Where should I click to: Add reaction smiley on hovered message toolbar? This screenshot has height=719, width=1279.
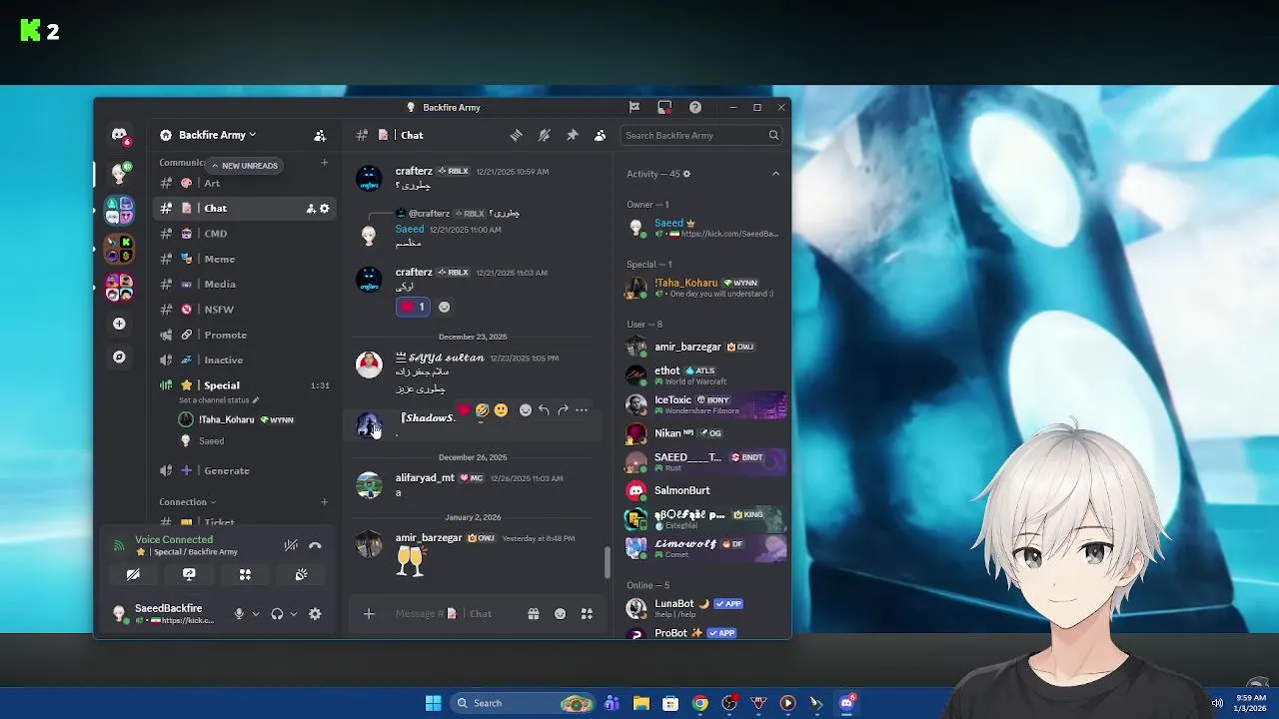coord(526,409)
